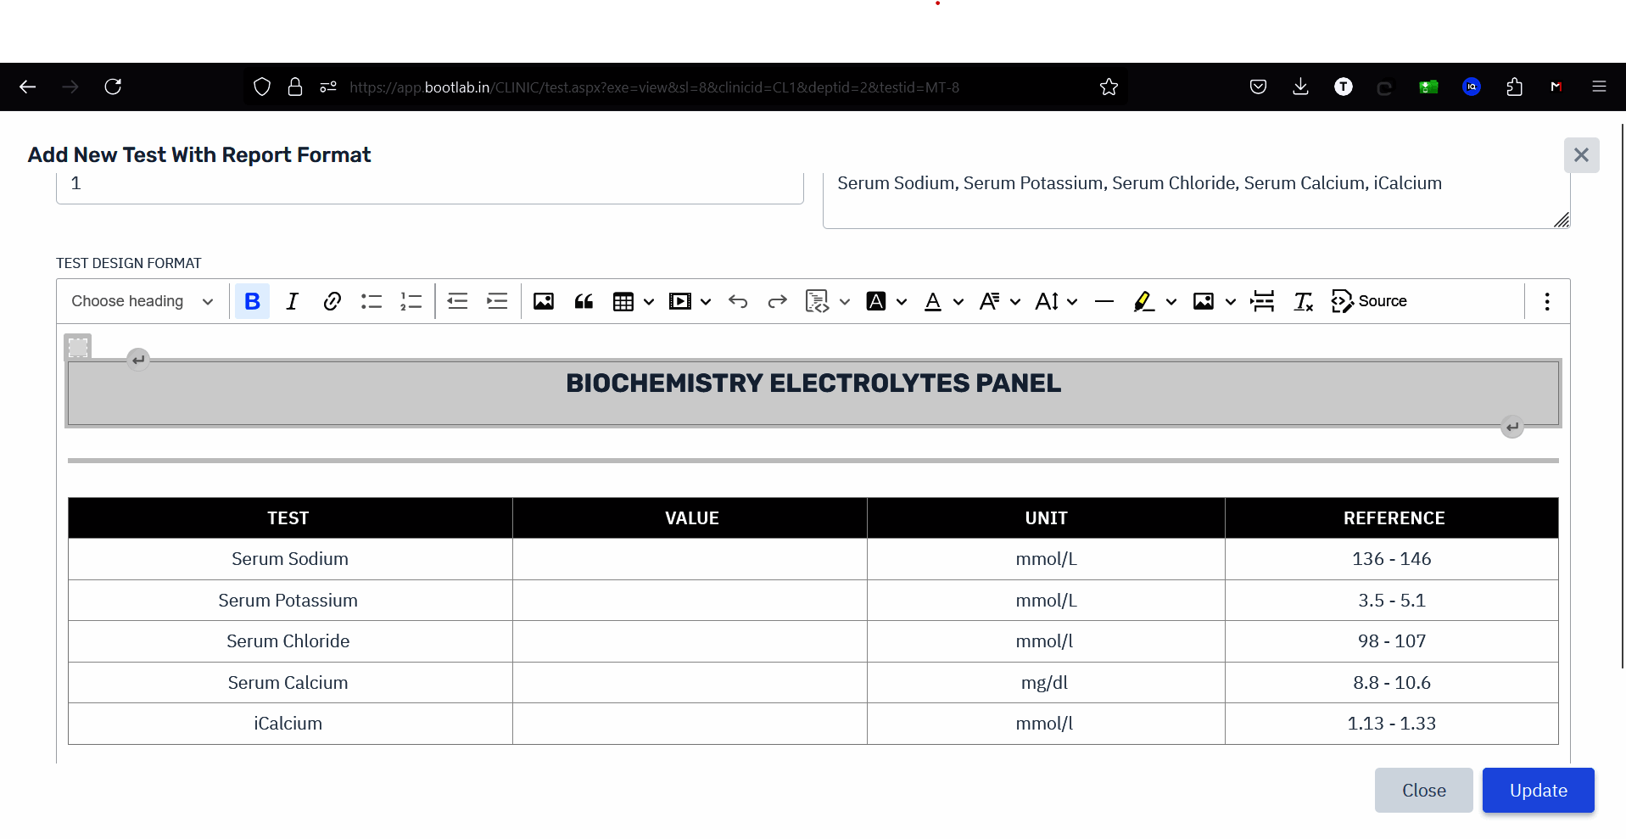Apply a numbered list
1626x839 pixels.
[x=411, y=301]
